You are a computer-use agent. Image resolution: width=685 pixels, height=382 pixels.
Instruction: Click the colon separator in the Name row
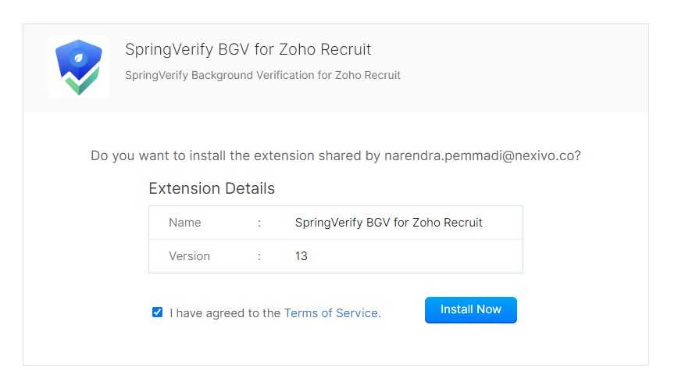coord(259,223)
